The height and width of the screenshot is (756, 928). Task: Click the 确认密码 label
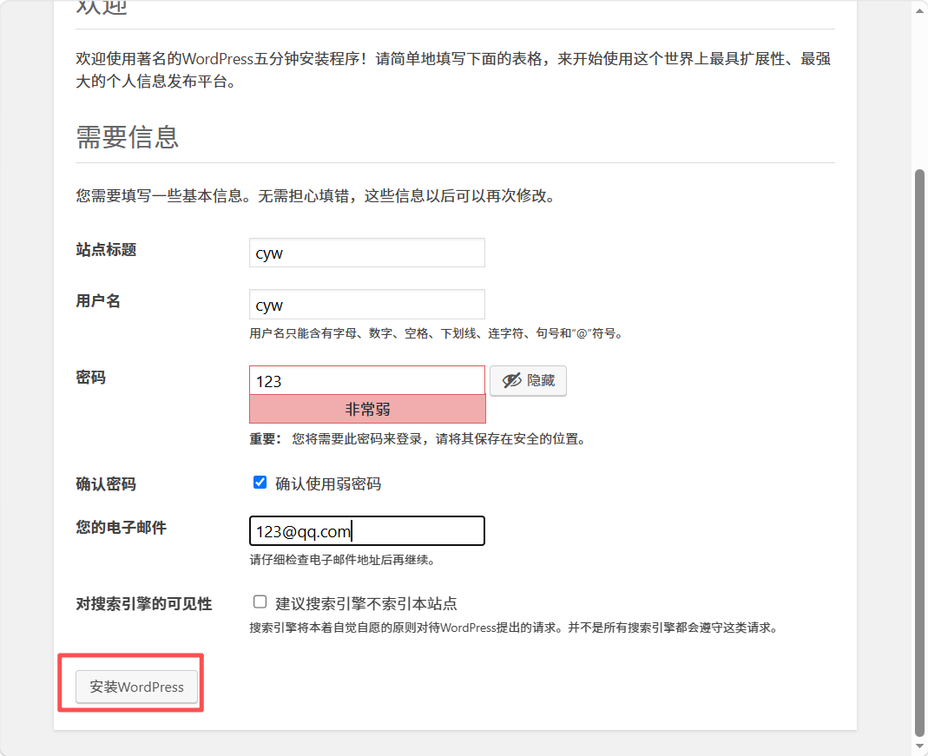tap(106, 484)
